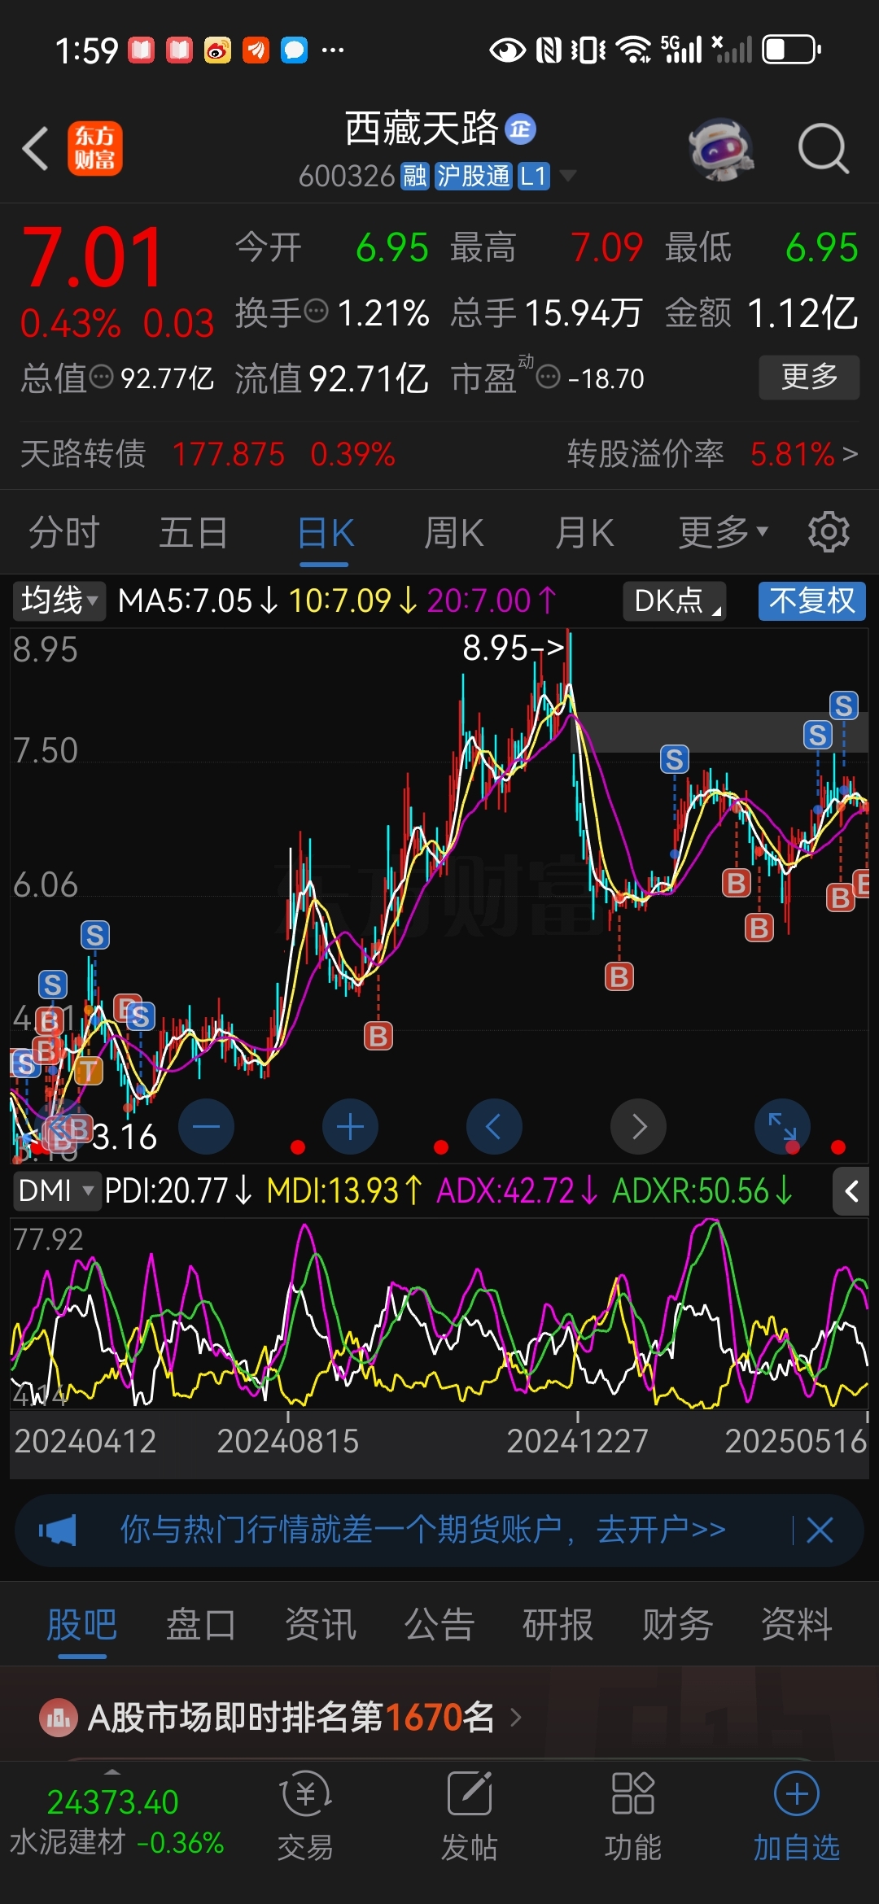Select the 日K tab
This screenshot has width=879, height=1904.
(326, 532)
